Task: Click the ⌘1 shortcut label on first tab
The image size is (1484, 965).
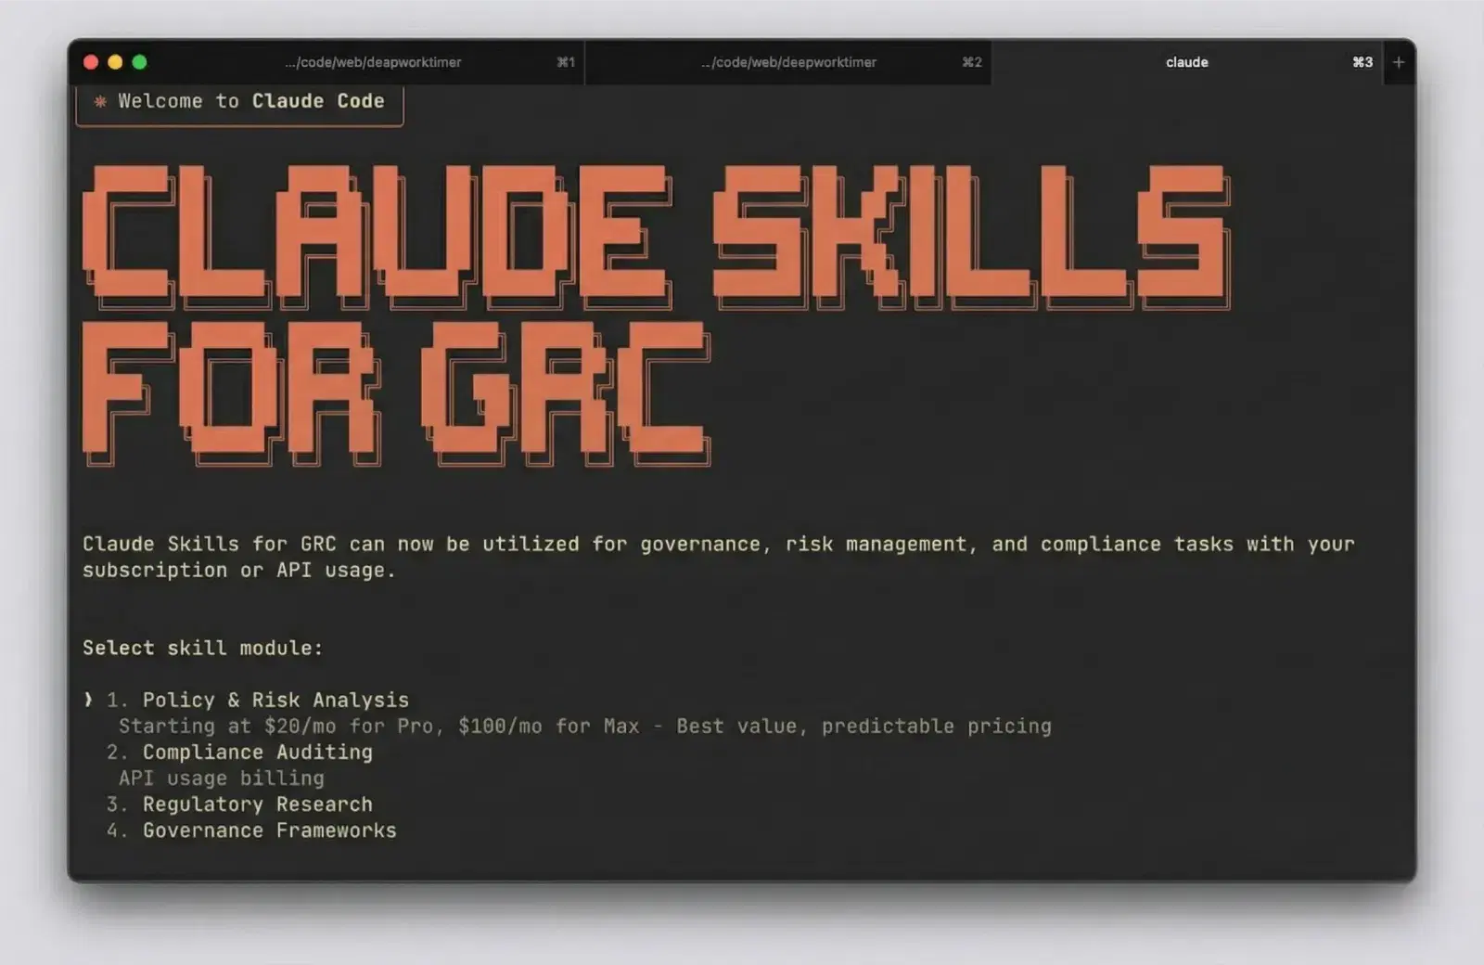Action: click(566, 62)
